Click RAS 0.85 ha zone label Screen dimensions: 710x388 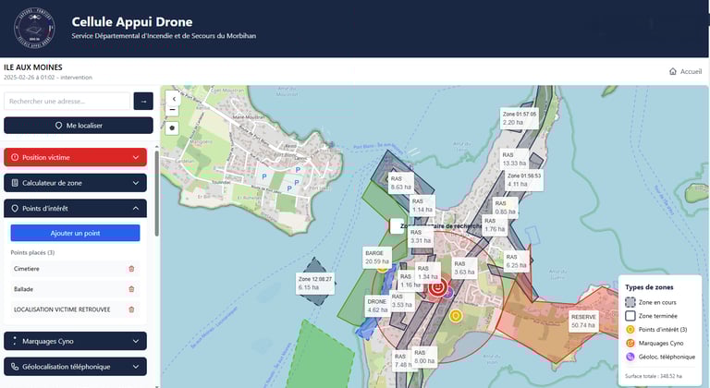pos(505,207)
